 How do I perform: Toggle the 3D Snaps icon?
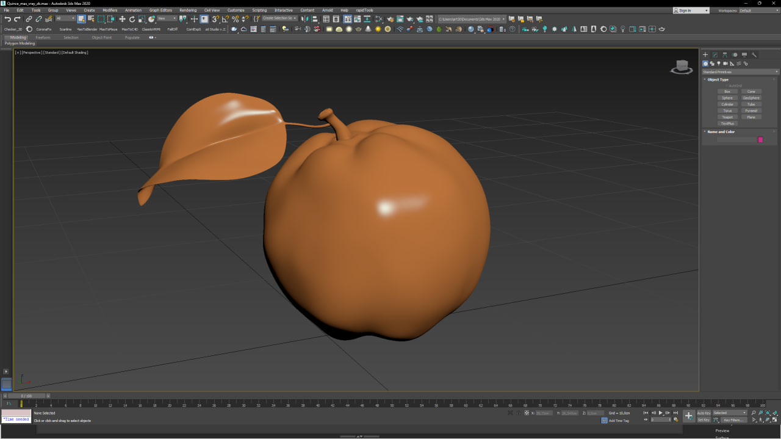coord(215,19)
